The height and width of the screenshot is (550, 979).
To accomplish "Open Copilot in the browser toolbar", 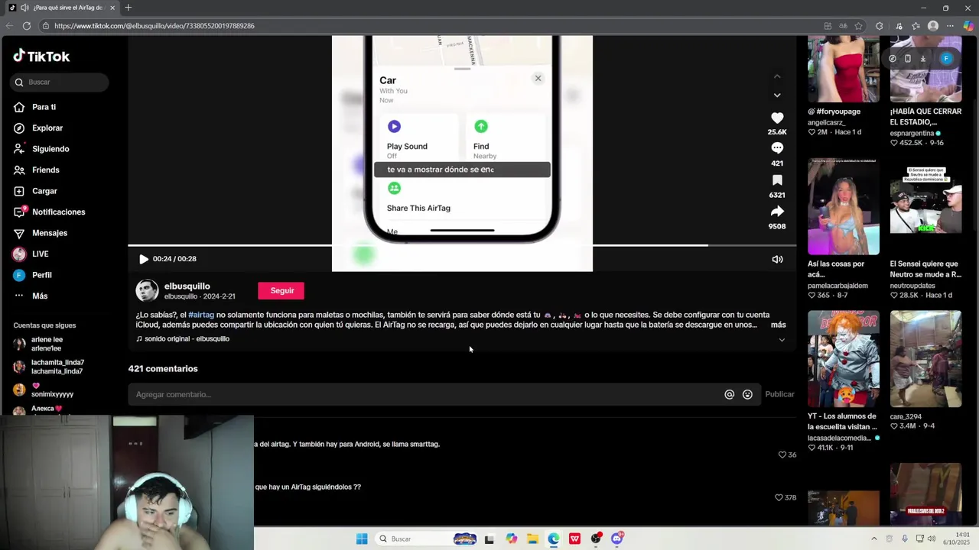I will coord(968,26).
